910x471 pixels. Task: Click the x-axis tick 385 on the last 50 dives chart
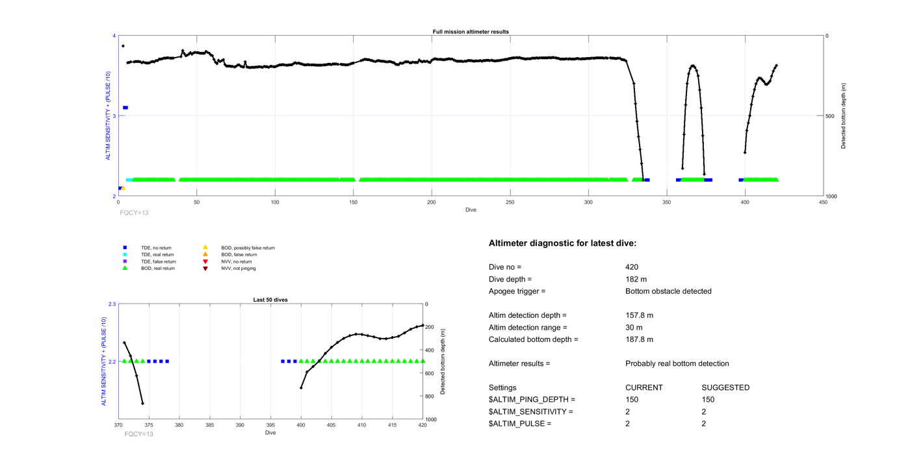click(210, 426)
